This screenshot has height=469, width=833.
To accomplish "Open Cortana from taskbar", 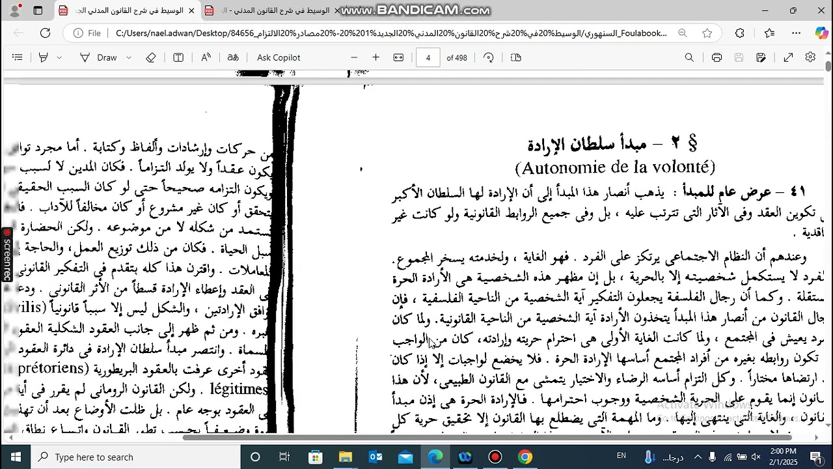I will coord(255,457).
